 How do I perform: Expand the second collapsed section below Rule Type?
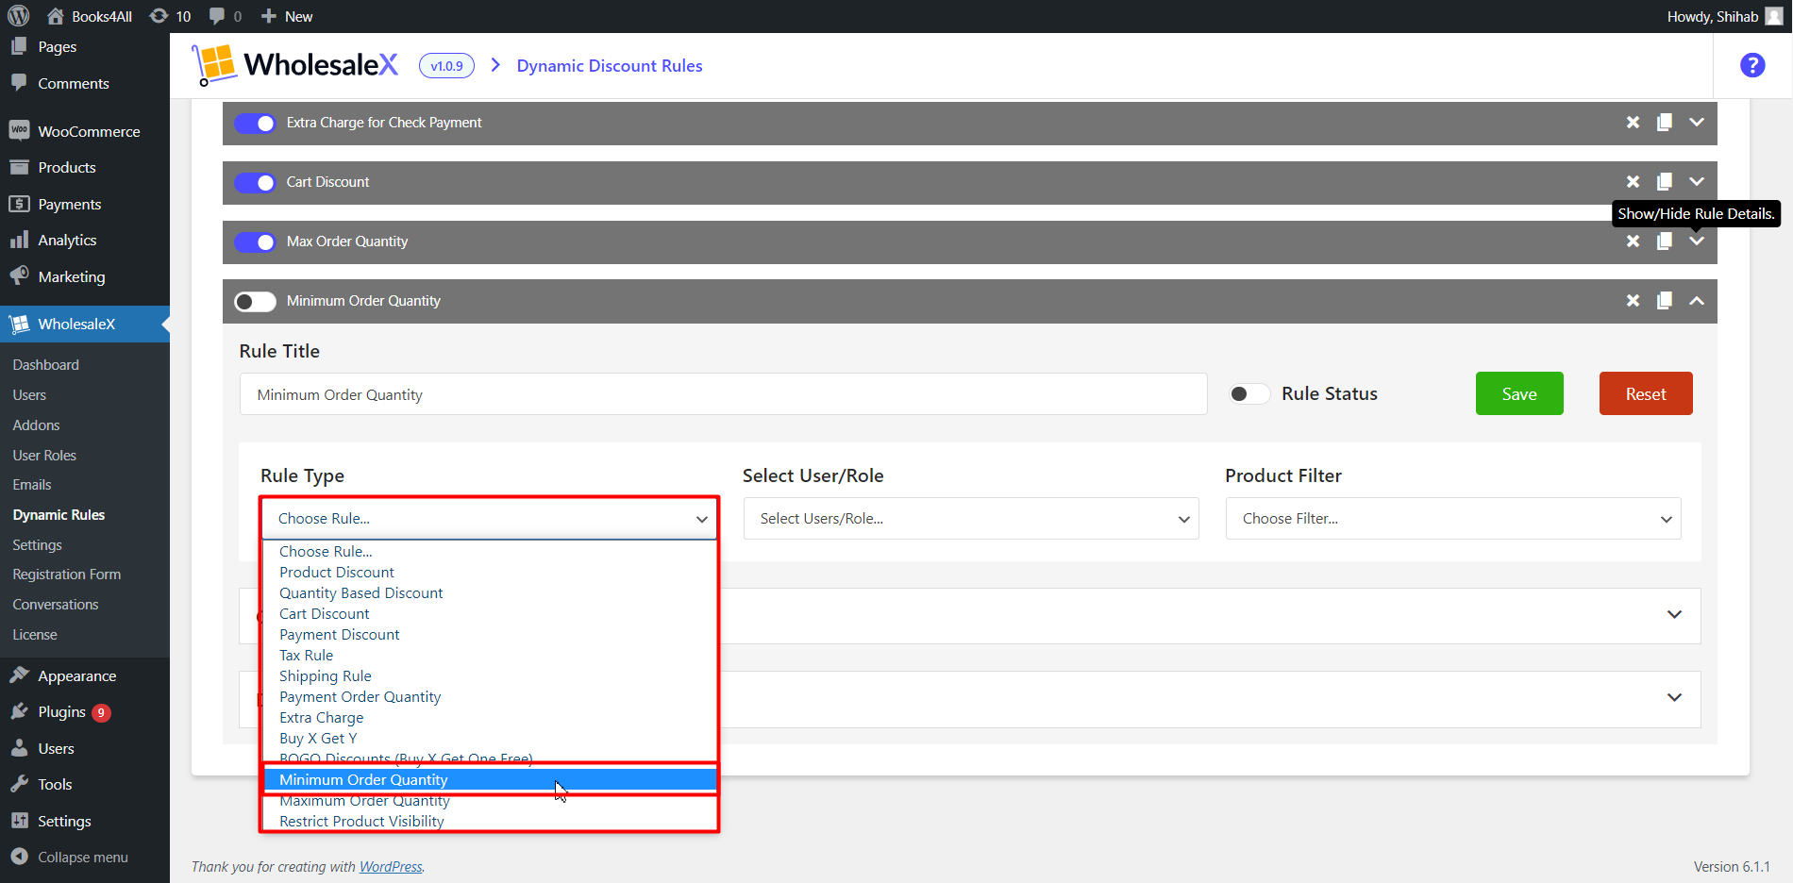[1674, 697]
